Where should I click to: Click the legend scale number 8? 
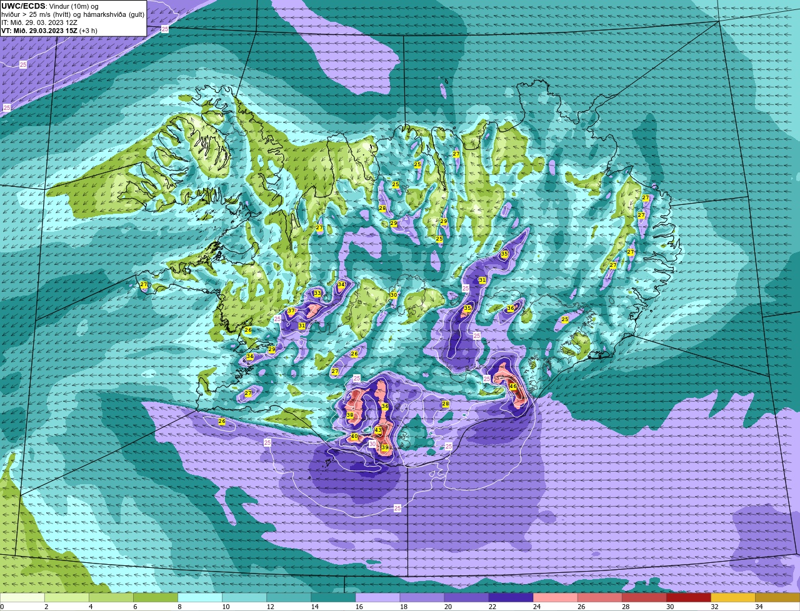pos(179,607)
